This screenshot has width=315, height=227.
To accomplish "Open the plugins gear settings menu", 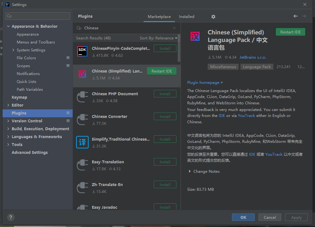I will click(213, 17).
